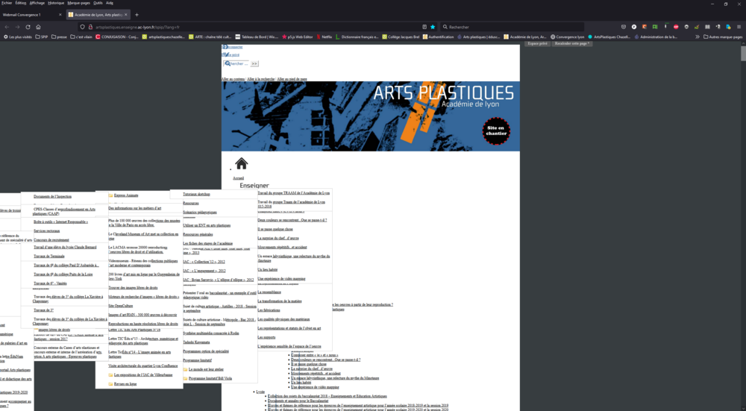The height and width of the screenshot is (411, 746).
Task: Click the site search text field
Action: pos(236,63)
